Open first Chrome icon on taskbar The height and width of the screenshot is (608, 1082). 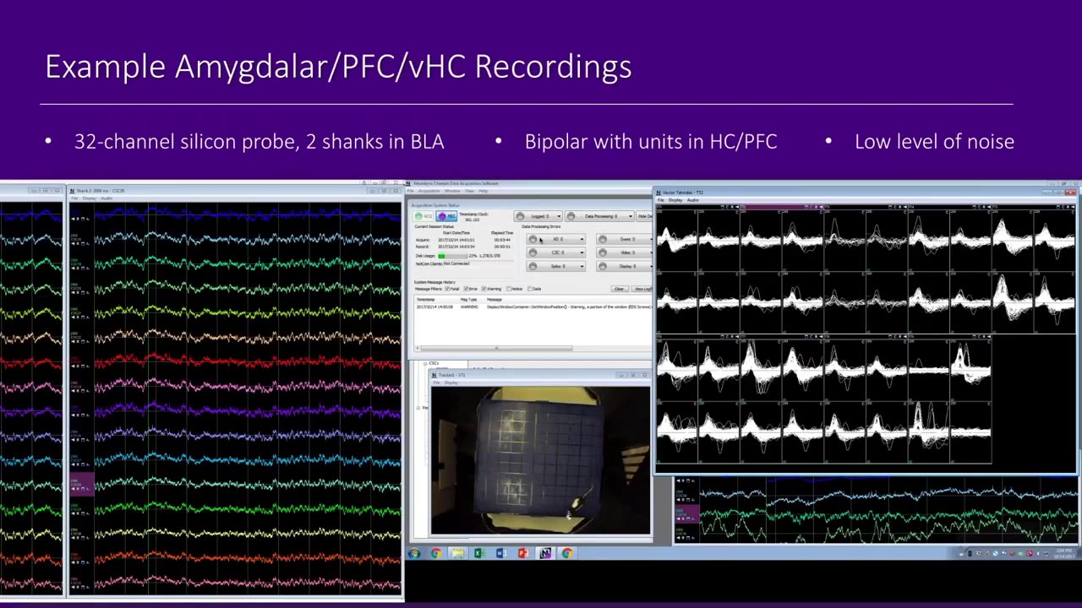pos(436,553)
